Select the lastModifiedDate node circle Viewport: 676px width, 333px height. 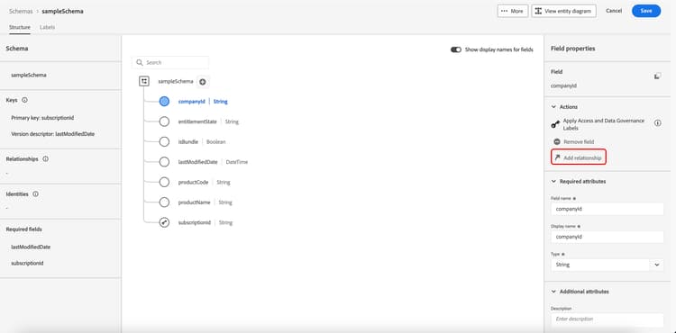tap(164, 162)
